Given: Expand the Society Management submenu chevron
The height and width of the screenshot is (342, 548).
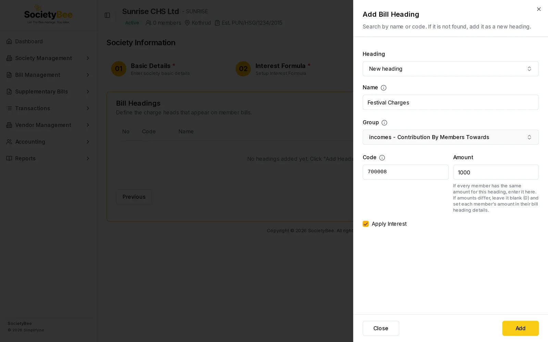Looking at the screenshot, I should click(88, 58).
